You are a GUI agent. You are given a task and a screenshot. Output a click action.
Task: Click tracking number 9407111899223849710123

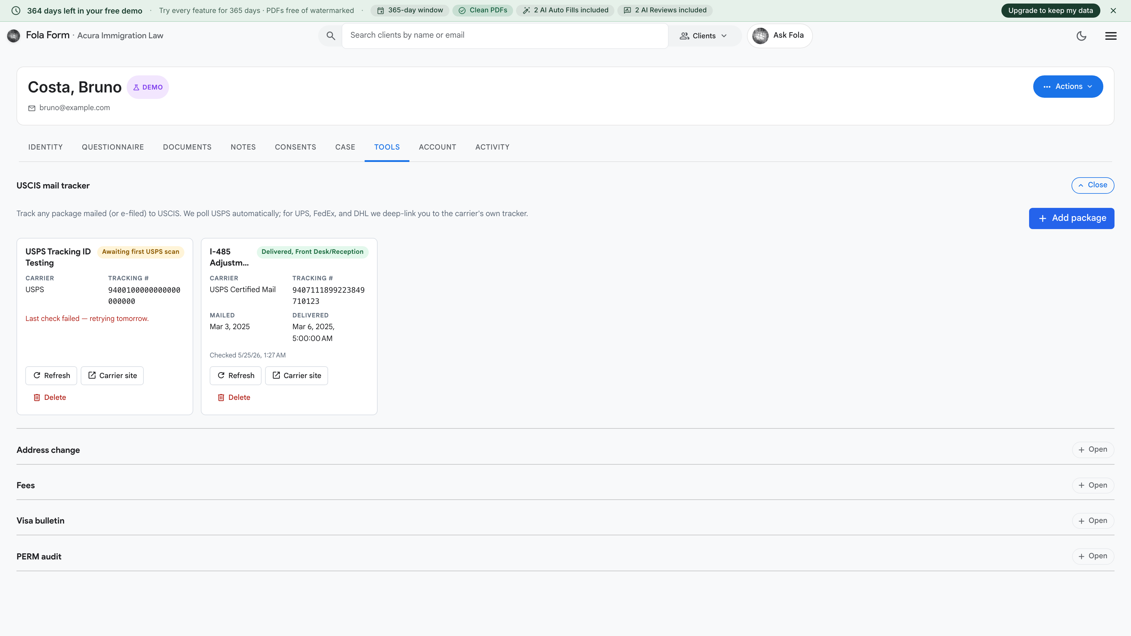328,296
